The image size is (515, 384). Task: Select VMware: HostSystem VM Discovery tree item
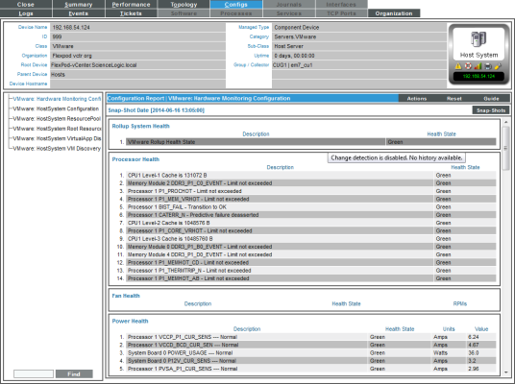coord(57,149)
